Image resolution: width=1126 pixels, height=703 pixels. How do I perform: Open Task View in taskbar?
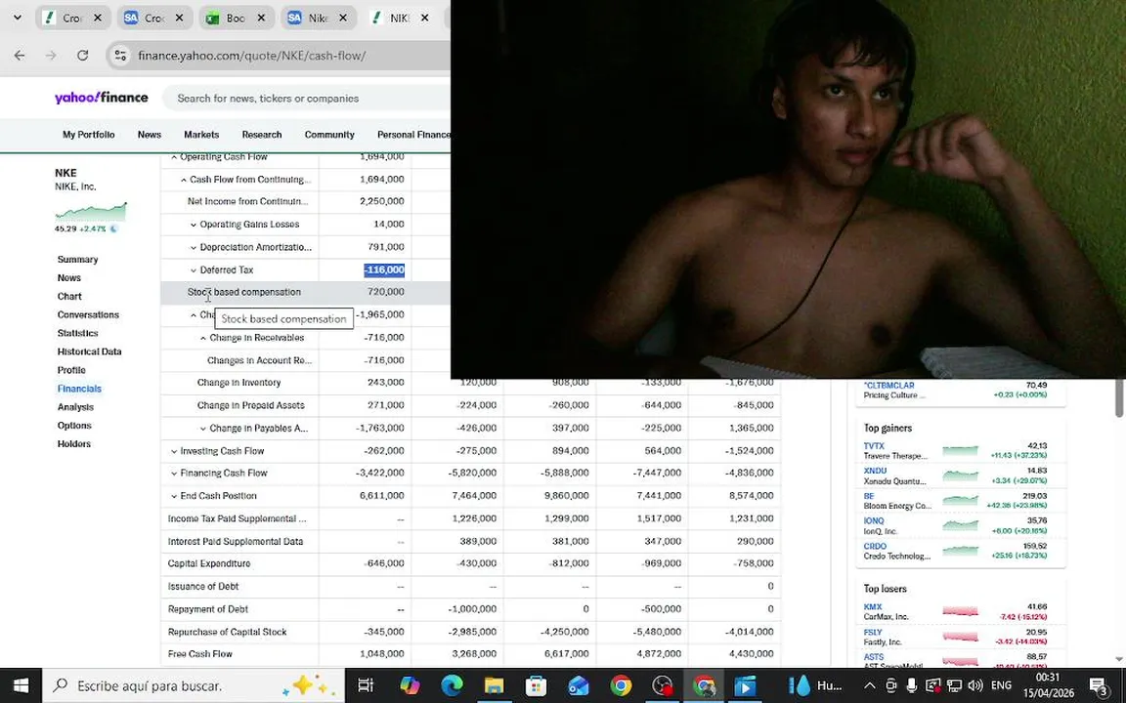coord(366,685)
